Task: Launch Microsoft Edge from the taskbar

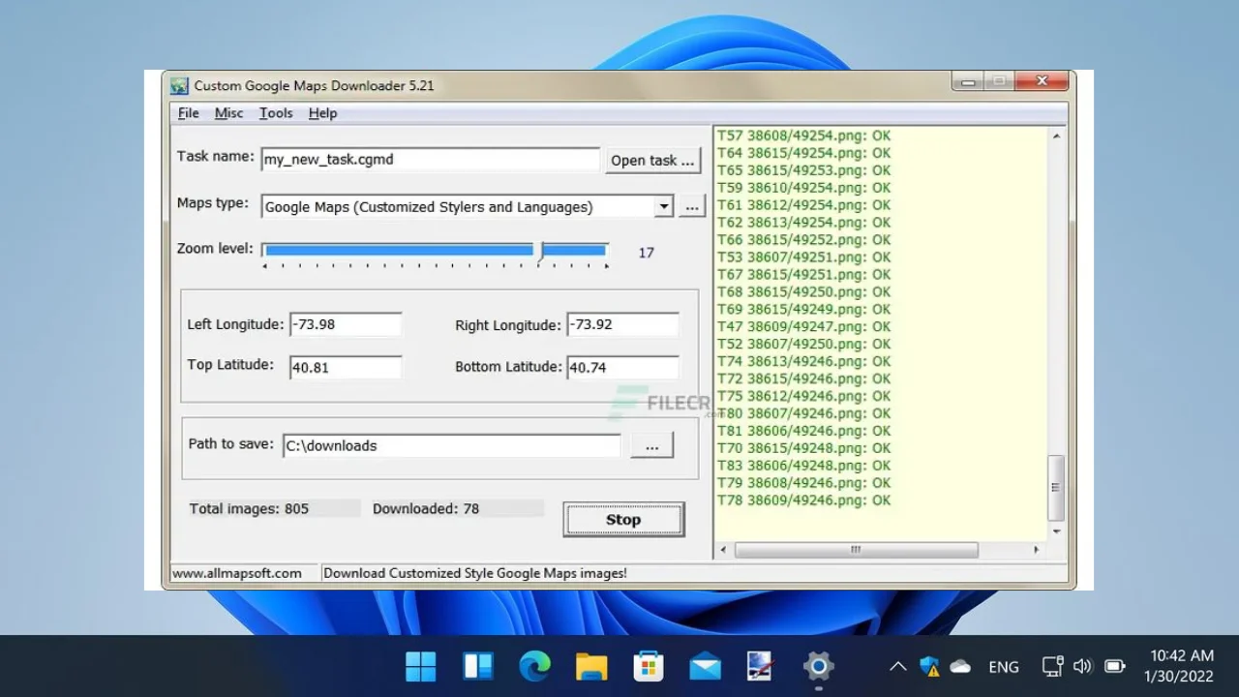Action: (534, 666)
